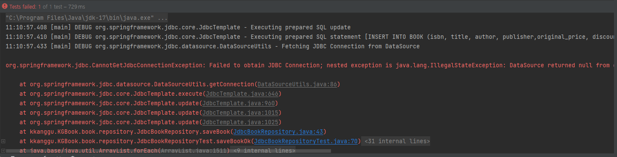Open JdbcBookRepositoryTest.java:70 link
Image resolution: width=617 pixels, height=157 pixels.
tap(307, 141)
